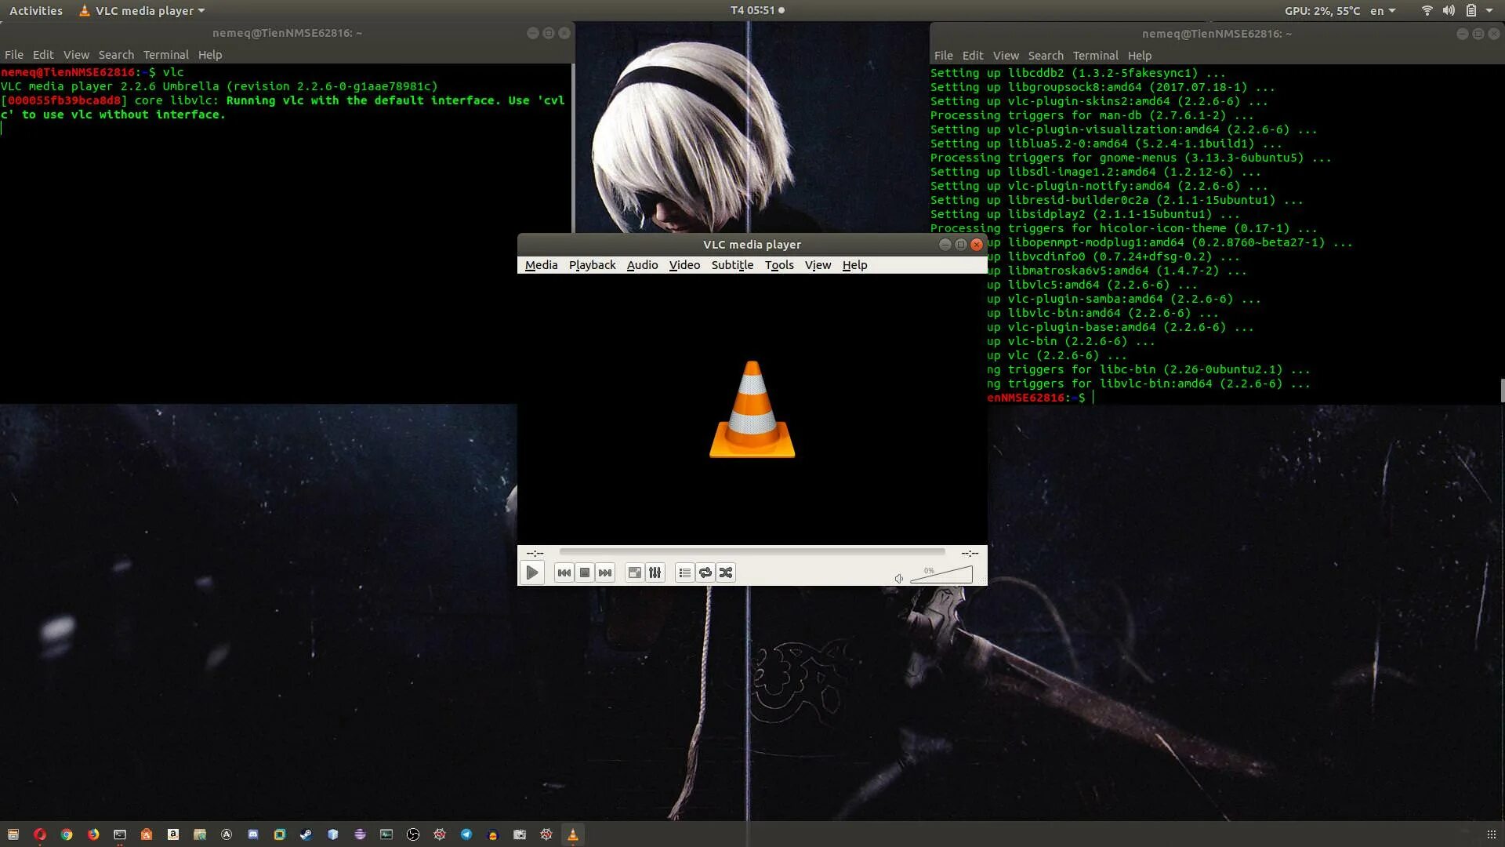The image size is (1505, 847).
Task: Open Search menu in right terminal
Action: click(x=1046, y=56)
